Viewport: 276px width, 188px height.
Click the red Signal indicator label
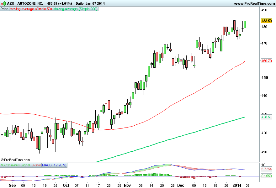coord(36,165)
